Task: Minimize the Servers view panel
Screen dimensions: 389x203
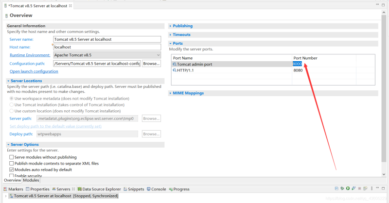Action: point(377,187)
